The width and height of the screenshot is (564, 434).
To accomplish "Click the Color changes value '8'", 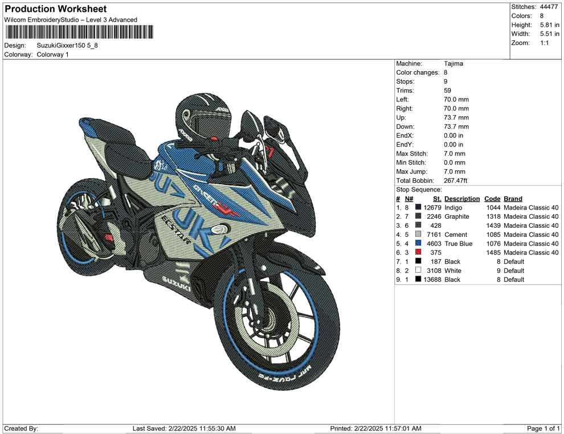I will [446, 73].
